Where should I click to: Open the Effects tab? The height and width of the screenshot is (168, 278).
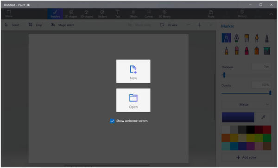pos(133,14)
